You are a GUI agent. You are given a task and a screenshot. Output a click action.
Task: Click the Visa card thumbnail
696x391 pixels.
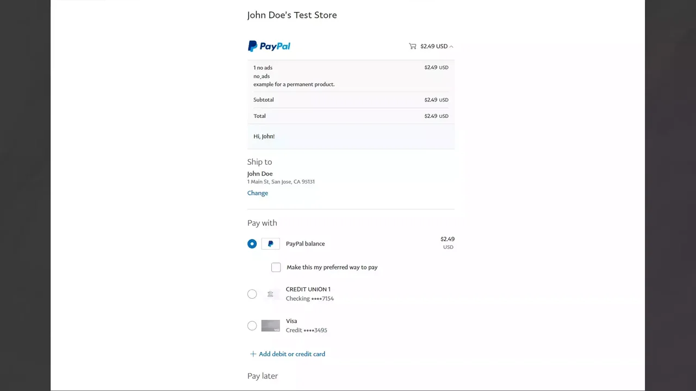271,326
